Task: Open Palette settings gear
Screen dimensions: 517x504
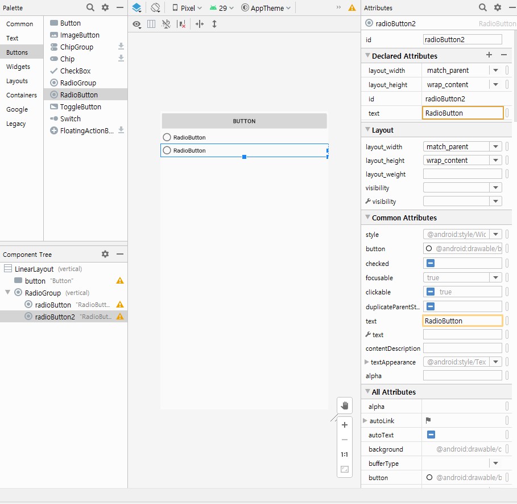Action: (x=105, y=7)
